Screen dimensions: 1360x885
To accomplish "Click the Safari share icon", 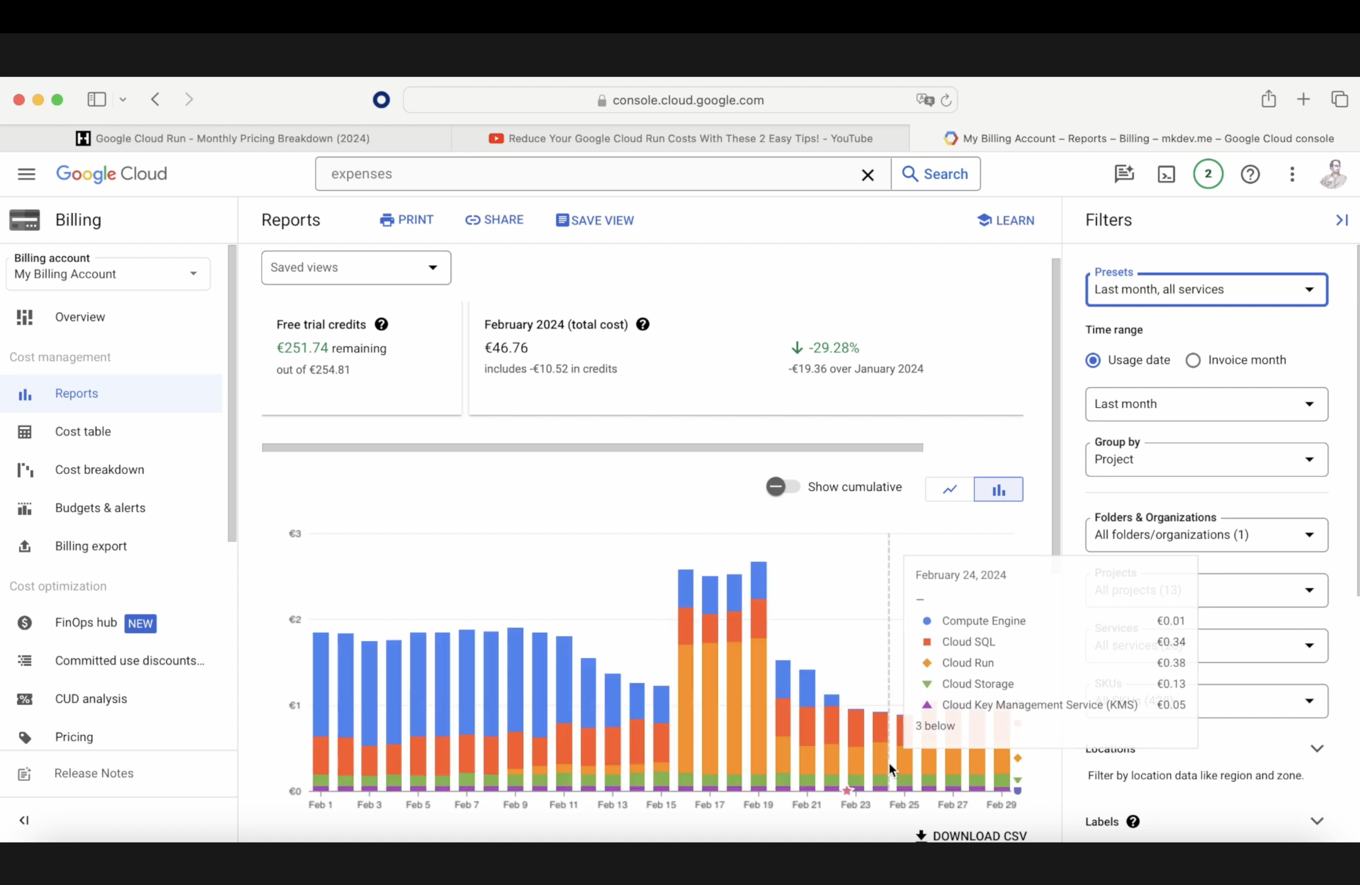I will coord(1268,99).
